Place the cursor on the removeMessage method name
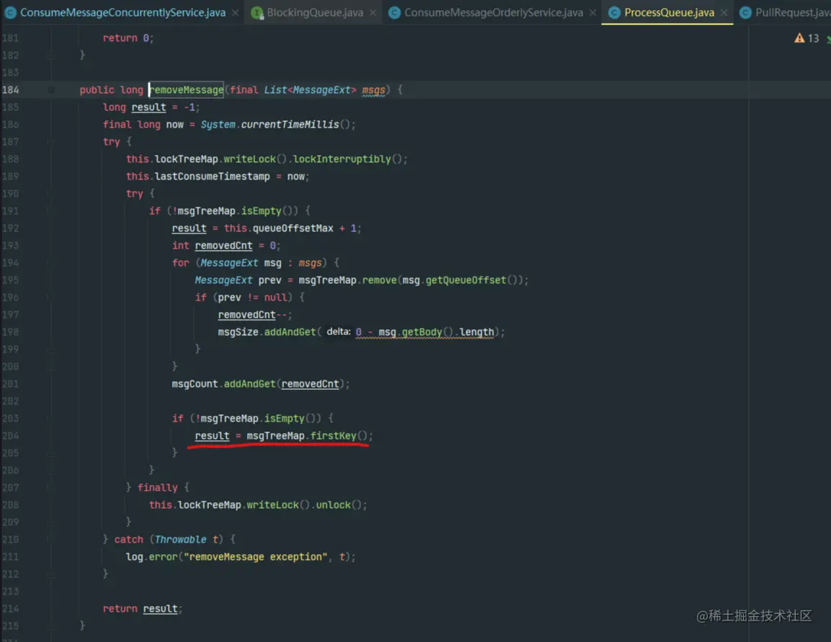831x642 pixels. [x=187, y=90]
